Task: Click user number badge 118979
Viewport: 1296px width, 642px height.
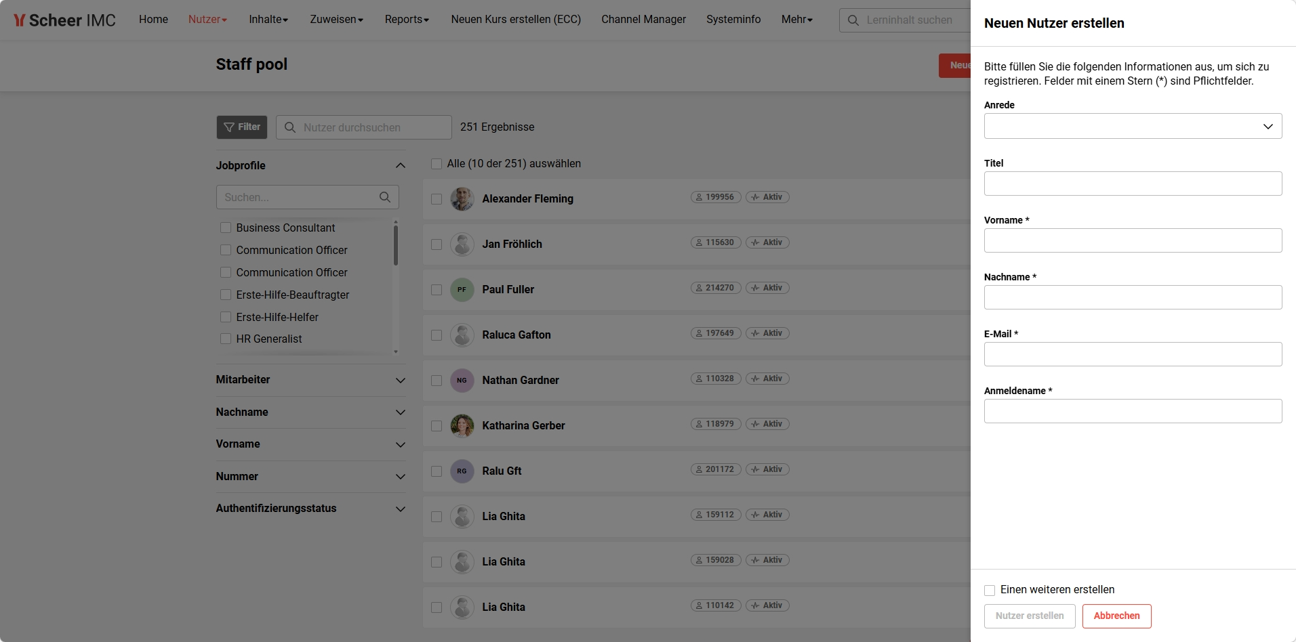Action: coord(716,424)
